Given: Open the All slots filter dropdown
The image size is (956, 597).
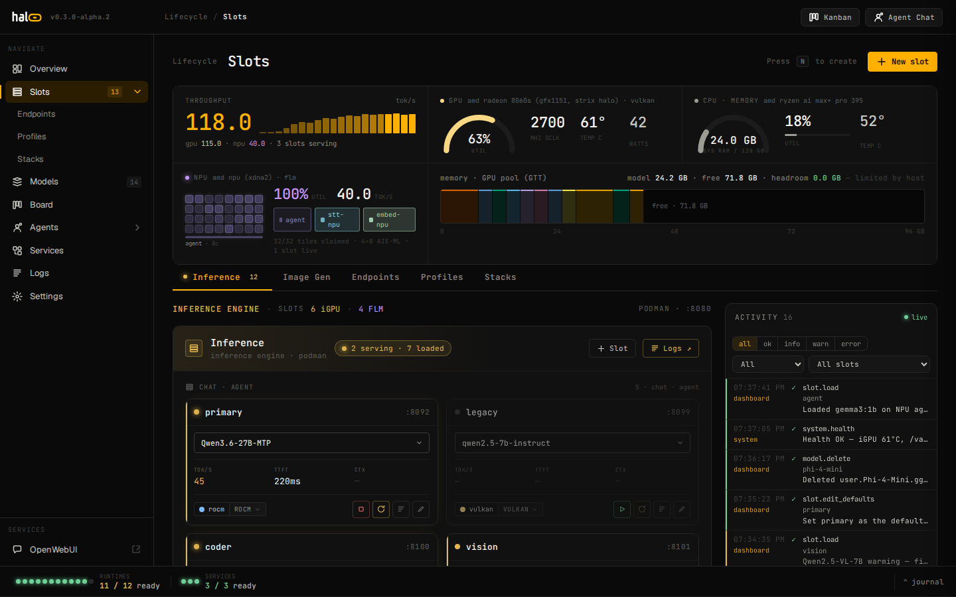Looking at the screenshot, I should point(869,364).
